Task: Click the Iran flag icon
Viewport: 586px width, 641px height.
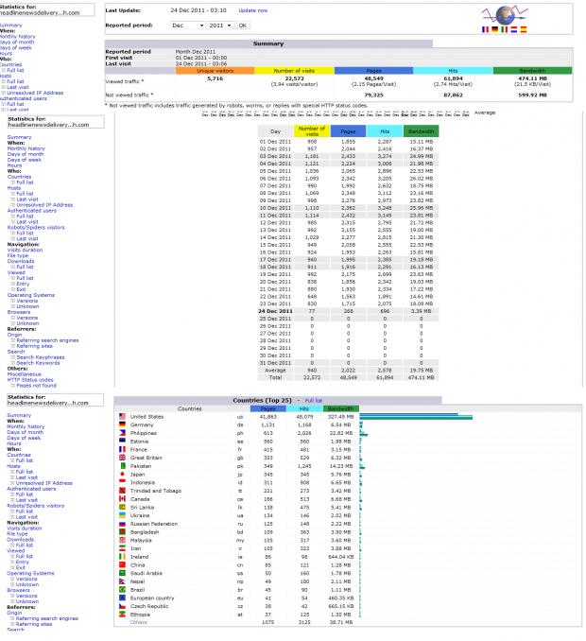Action: [x=122, y=548]
